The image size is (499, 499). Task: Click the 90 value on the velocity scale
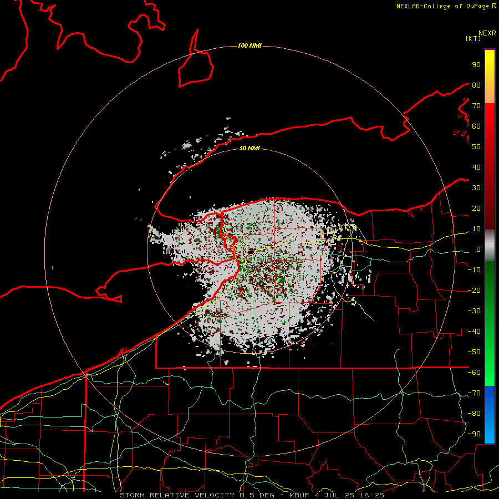point(476,65)
